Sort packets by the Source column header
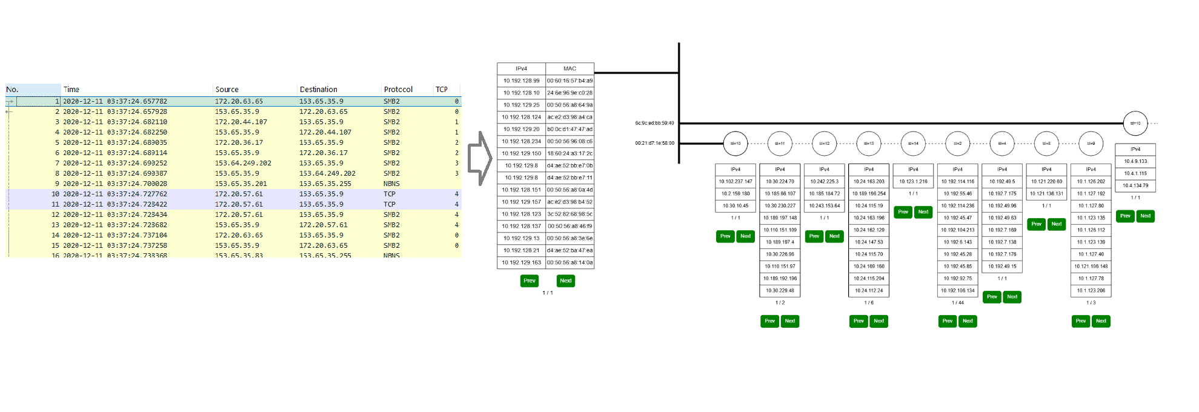 click(227, 90)
